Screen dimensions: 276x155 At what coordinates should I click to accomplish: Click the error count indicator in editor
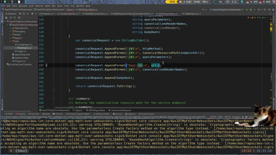(249, 18)
